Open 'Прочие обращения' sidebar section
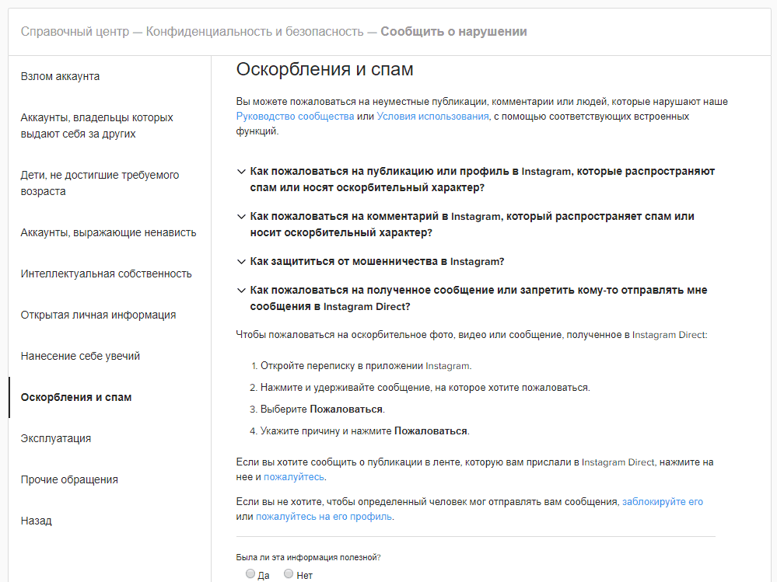The image size is (777, 582). [x=69, y=479]
